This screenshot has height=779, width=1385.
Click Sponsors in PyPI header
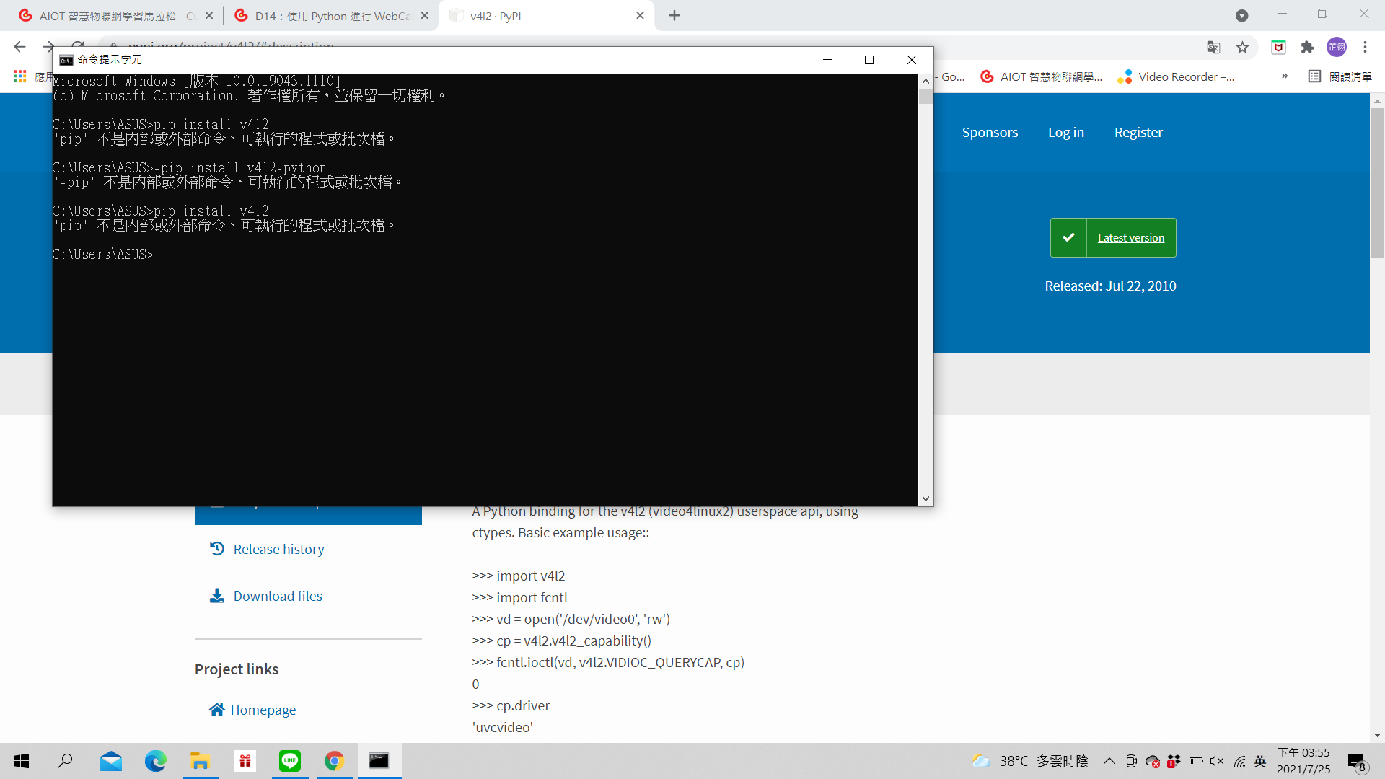pos(990,133)
